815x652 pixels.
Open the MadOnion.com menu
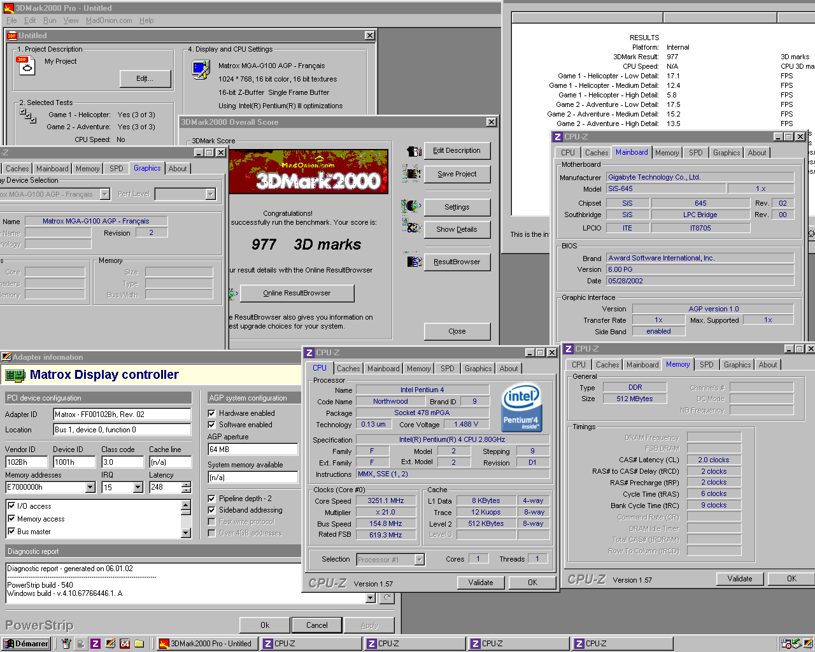tap(109, 20)
